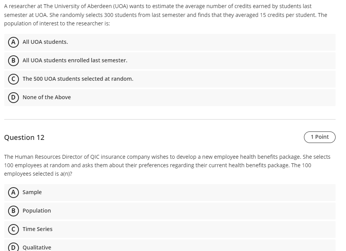346x251 pixels.
Task: Click the 'Question 12' heading
Action: click(24, 138)
